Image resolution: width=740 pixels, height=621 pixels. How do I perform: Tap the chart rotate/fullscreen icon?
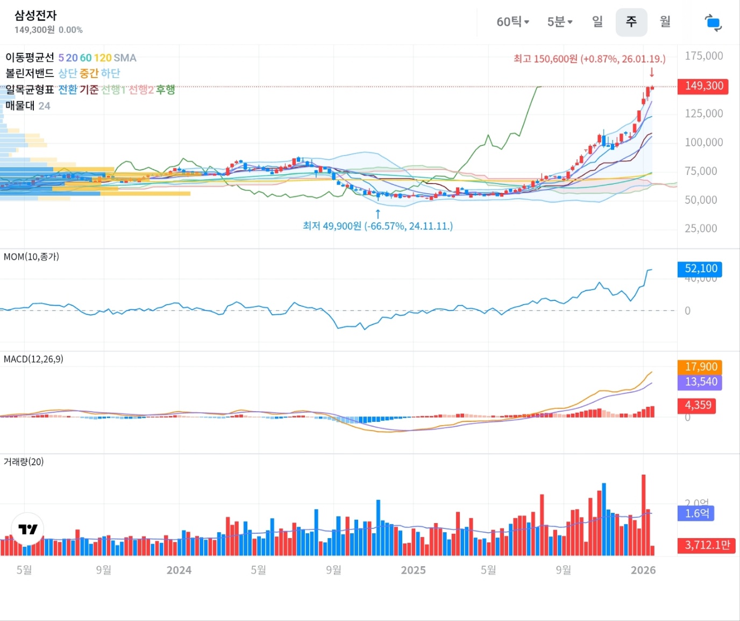(713, 23)
